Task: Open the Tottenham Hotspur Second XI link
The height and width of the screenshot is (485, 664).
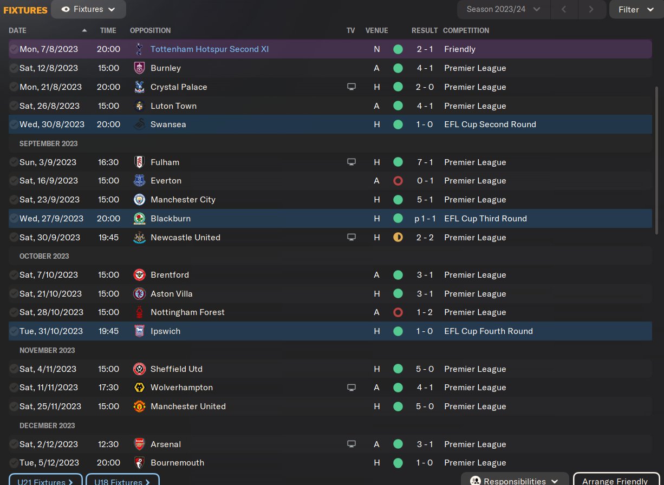Action: point(210,49)
